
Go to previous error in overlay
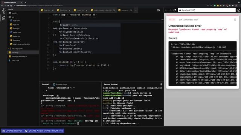[x=170, y=19]
